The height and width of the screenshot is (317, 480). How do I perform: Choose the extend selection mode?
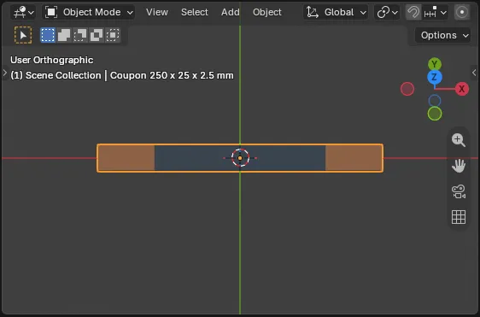64,35
